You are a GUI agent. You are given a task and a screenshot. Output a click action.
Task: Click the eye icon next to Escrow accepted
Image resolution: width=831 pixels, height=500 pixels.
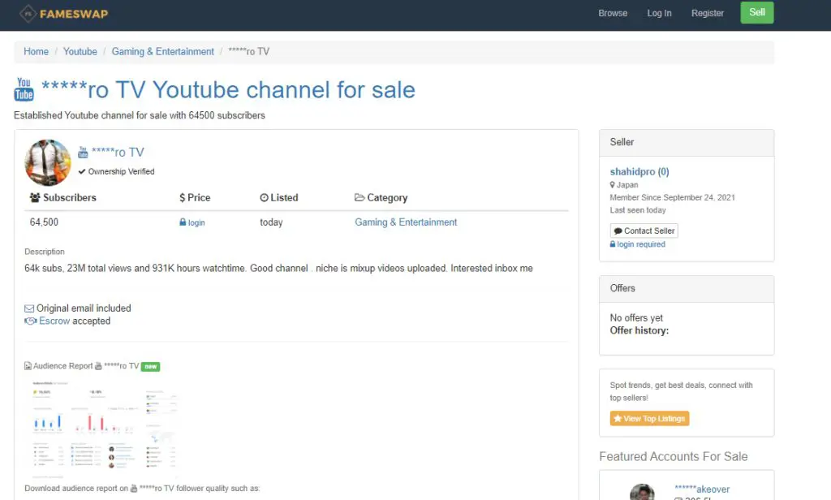click(28, 321)
